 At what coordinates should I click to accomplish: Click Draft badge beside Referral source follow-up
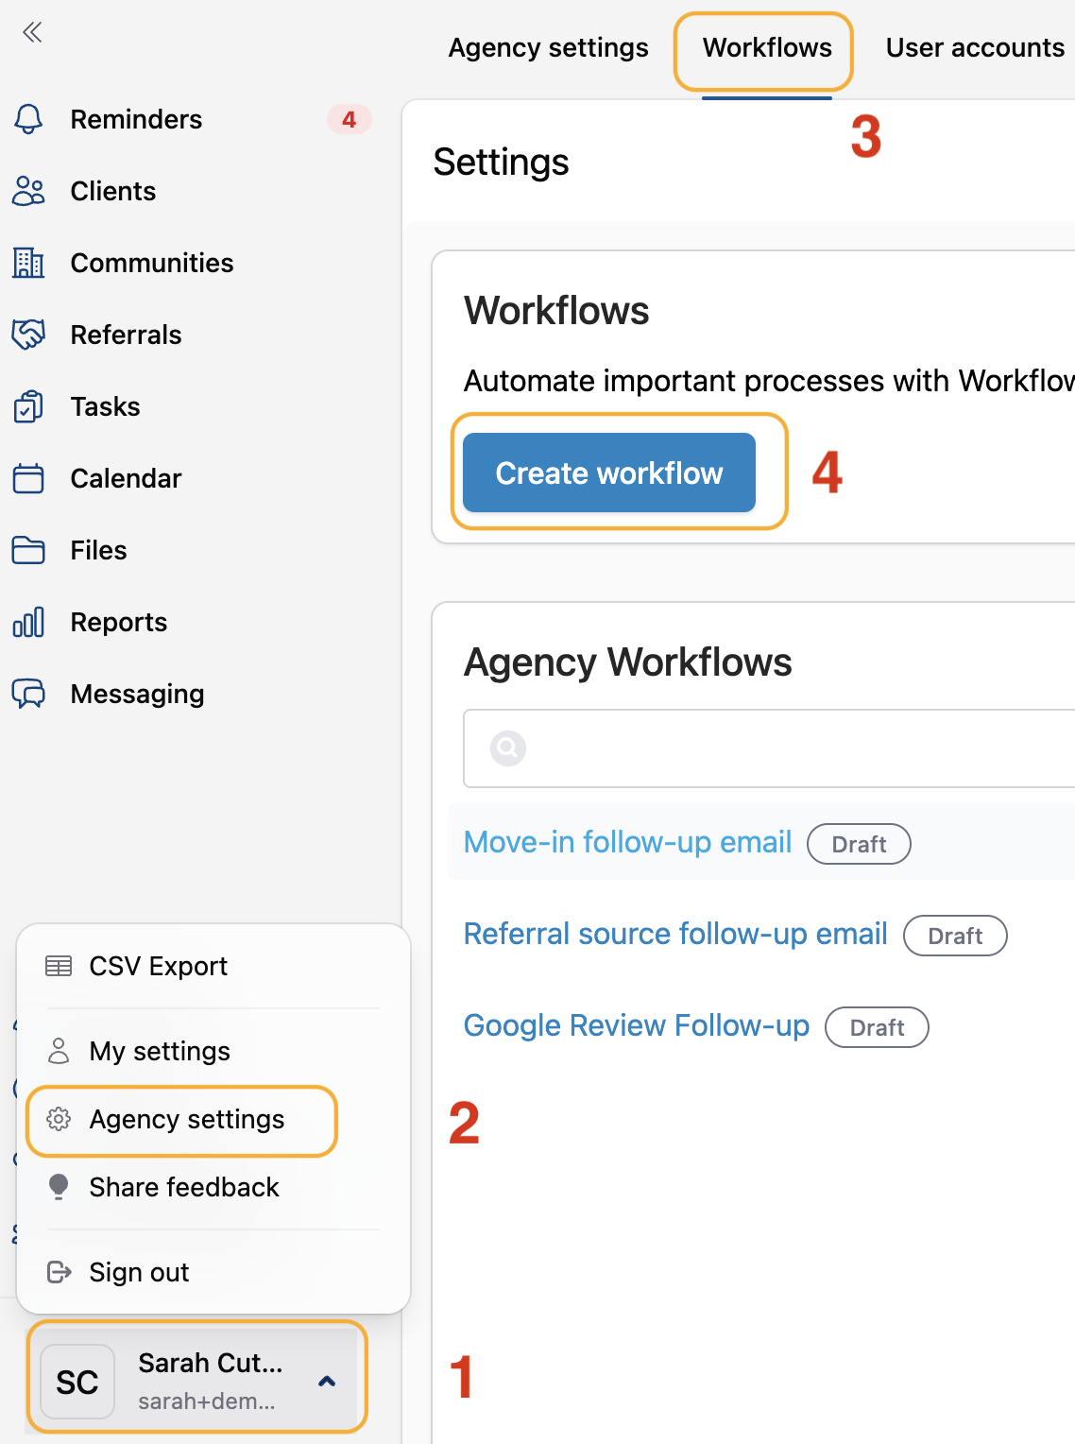point(955,936)
